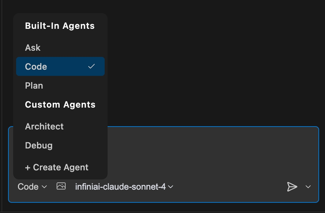
Task: Select the Ask agent
Action: 33,48
